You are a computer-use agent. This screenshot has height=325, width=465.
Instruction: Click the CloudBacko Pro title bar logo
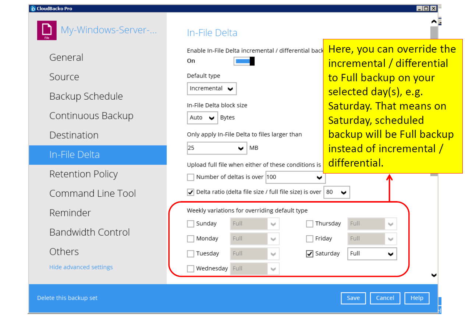[33, 8]
